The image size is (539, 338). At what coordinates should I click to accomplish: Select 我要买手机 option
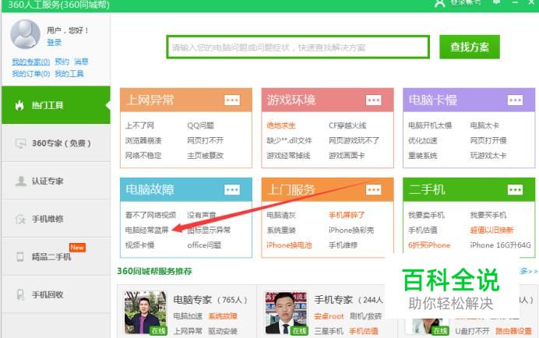click(x=488, y=215)
